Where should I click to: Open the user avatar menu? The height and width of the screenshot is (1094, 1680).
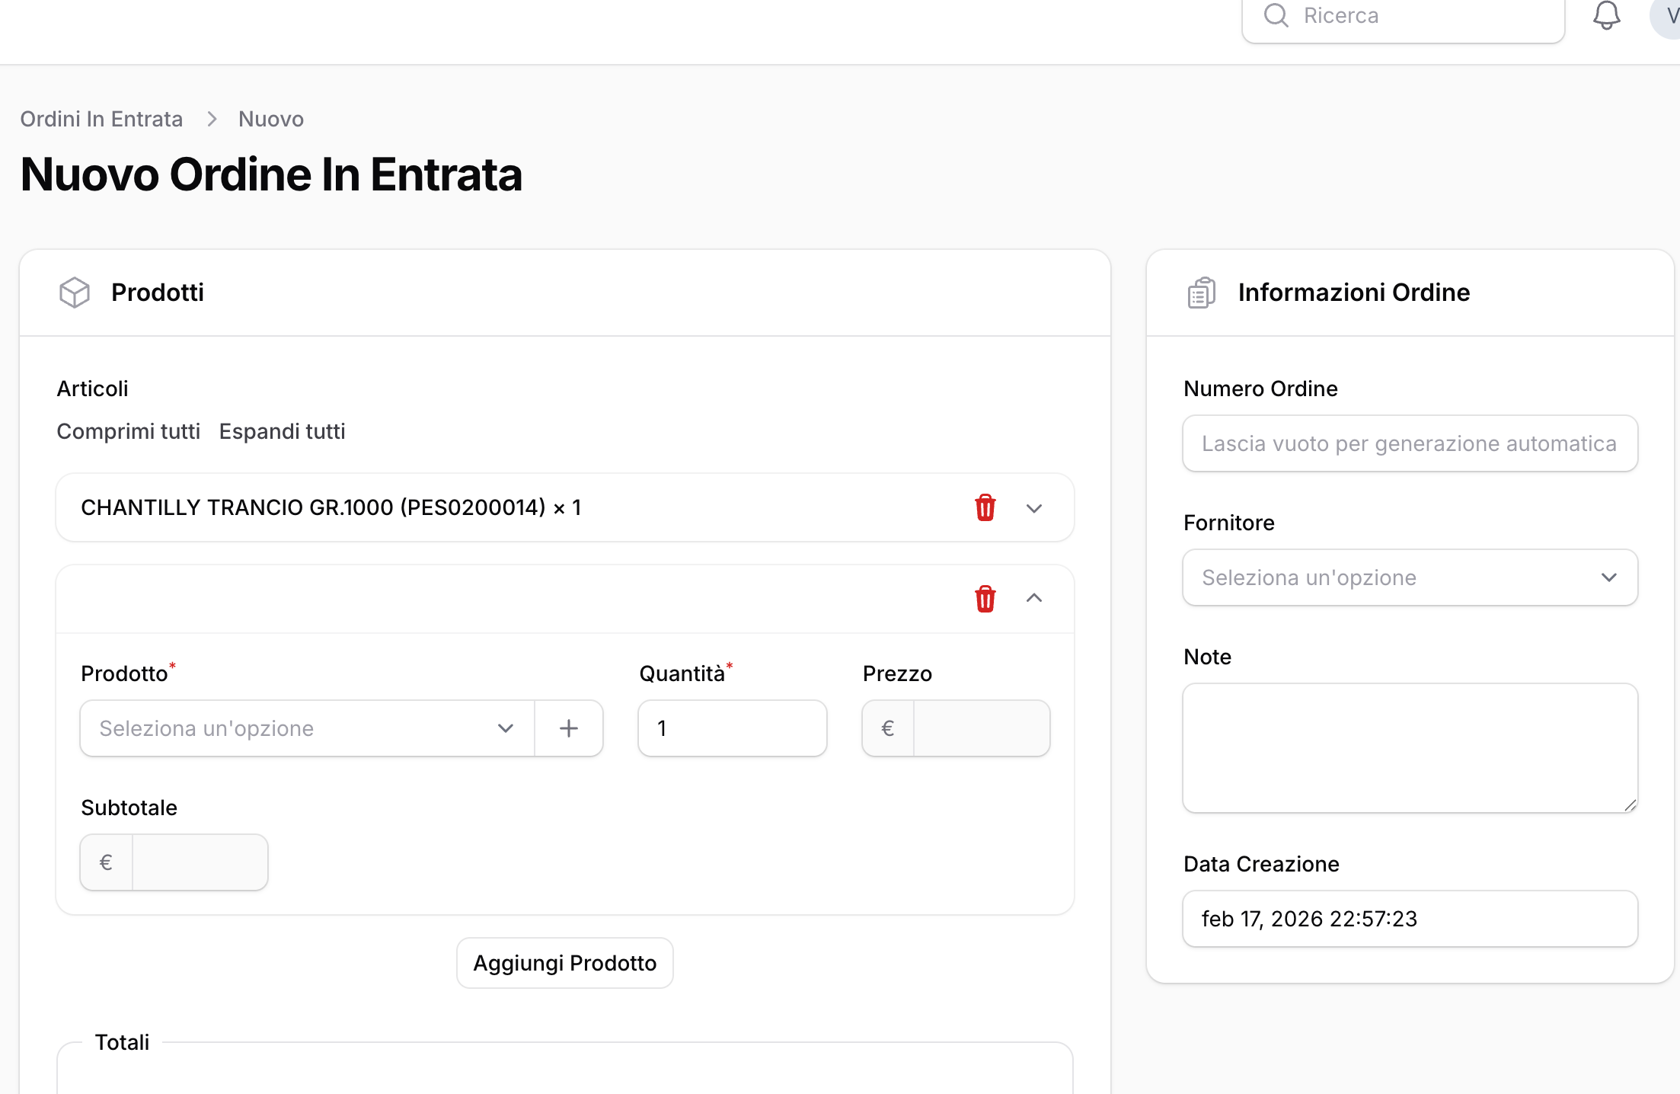(x=1668, y=15)
